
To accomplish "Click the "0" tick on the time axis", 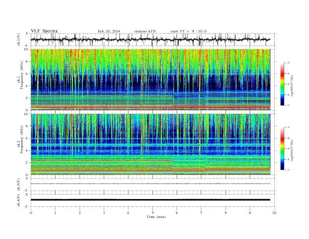I will [31, 213].
